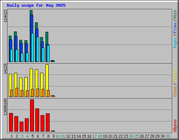This screenshot has width=179, height=140.
Task: Click day 2 on the x-axis
Action: [17, 136]
